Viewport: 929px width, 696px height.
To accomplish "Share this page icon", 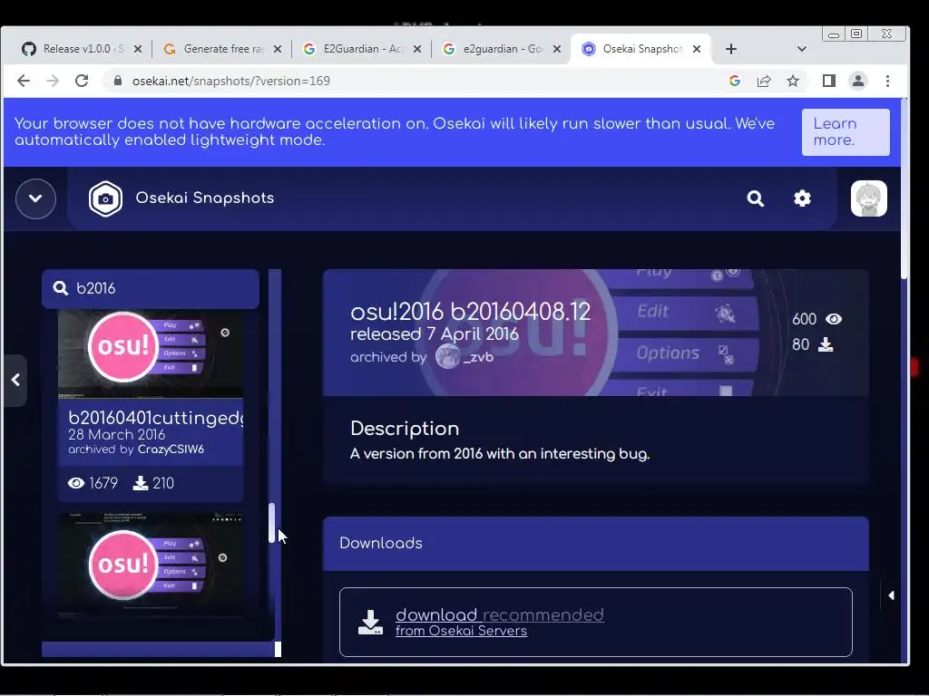I will point(764,81).
